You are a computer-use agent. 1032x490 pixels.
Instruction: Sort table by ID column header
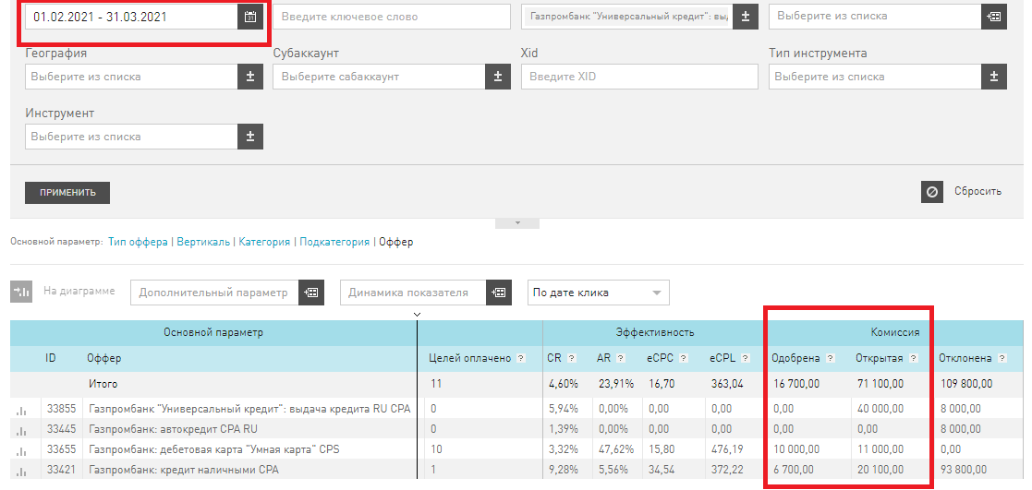51,358
